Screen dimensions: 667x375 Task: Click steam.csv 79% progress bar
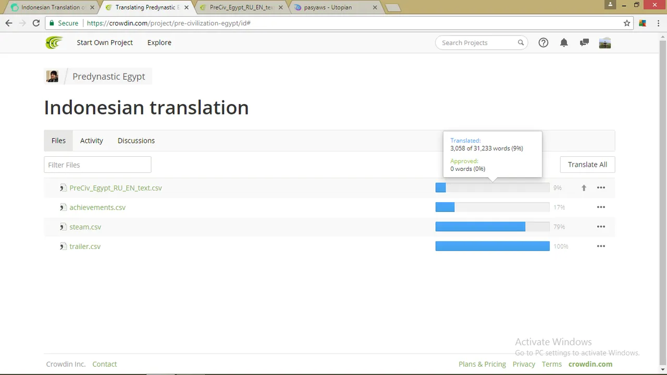point(492,227)
